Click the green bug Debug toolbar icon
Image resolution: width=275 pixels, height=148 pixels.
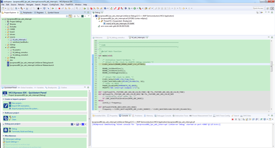tap(129, 8)
